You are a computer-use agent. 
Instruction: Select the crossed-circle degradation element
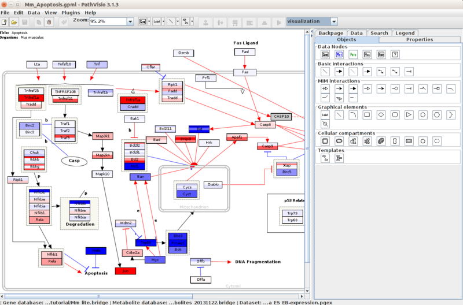tap(325, 124)
